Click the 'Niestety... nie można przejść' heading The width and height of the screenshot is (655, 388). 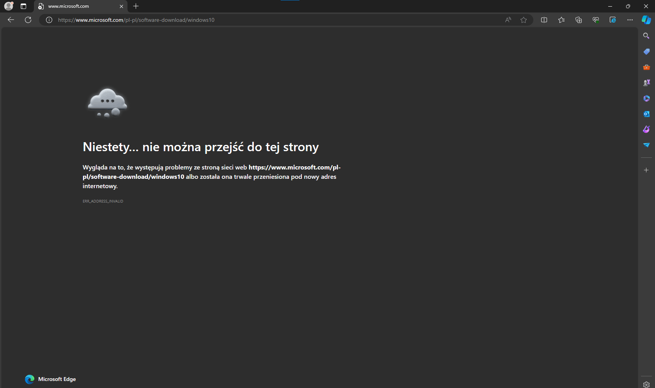pos(201,147)
